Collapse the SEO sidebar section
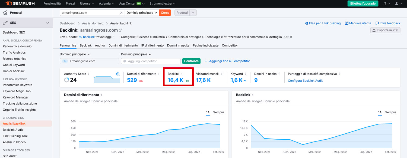This screenshot has height=158, width=407. (x=47, y=23)
